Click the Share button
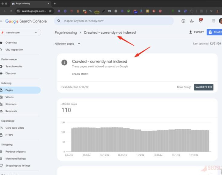Viewport: 222px width, 175px height. tap(214, 32)
